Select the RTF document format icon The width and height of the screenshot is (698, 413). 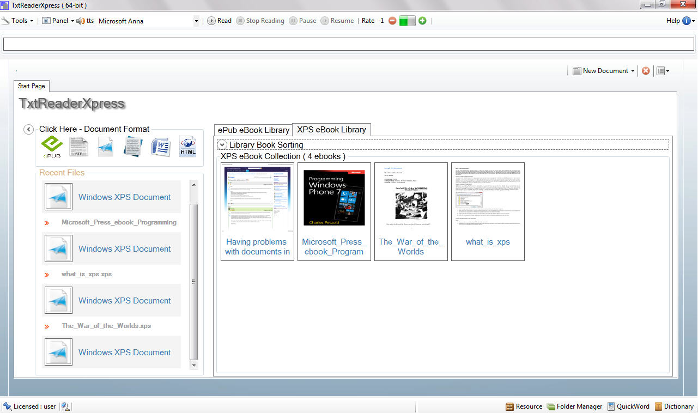click(78, 147)
